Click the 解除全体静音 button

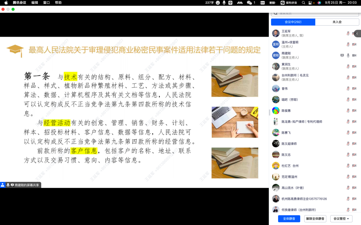tap(315, 219)
